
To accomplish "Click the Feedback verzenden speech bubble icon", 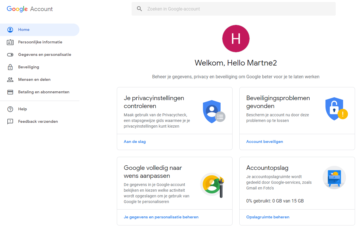I will click(x=10, y=122).
